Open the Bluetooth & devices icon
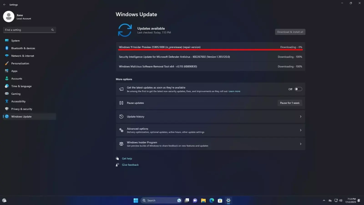 click(x=7, y=48)
